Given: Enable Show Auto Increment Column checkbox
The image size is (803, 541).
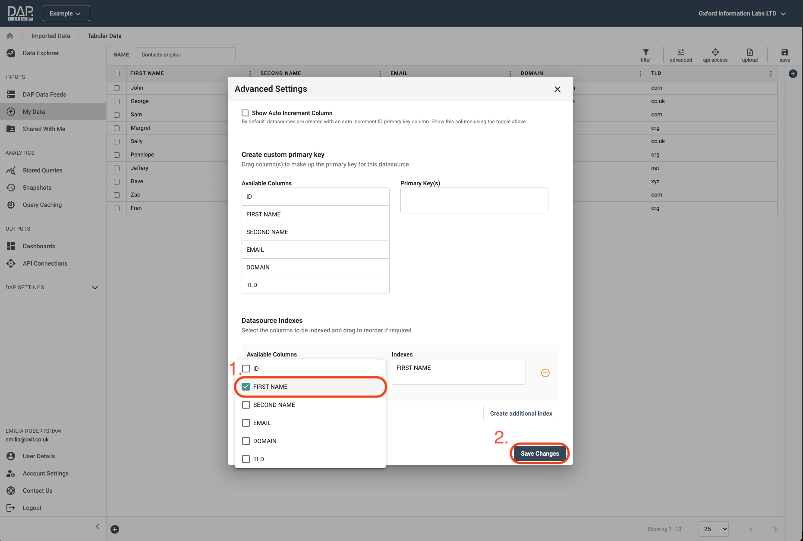Looking at the screenshot, I should click(245, 113).
